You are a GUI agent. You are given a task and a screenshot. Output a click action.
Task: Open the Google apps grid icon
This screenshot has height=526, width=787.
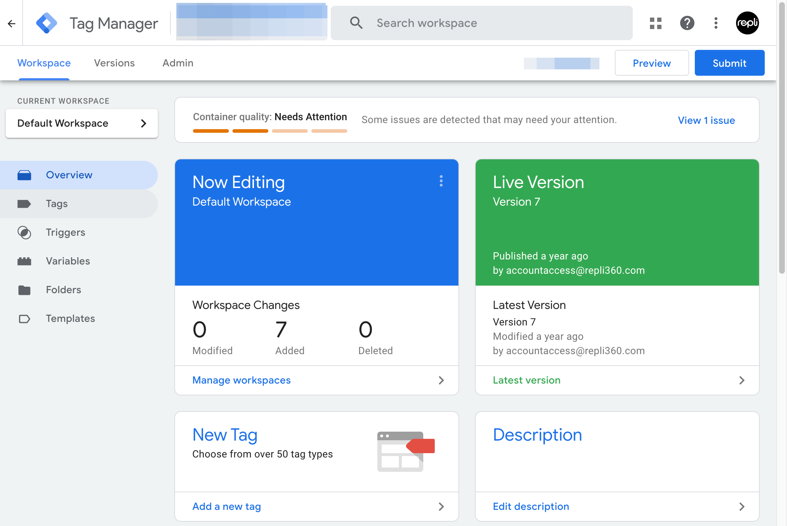click(656, 23)
